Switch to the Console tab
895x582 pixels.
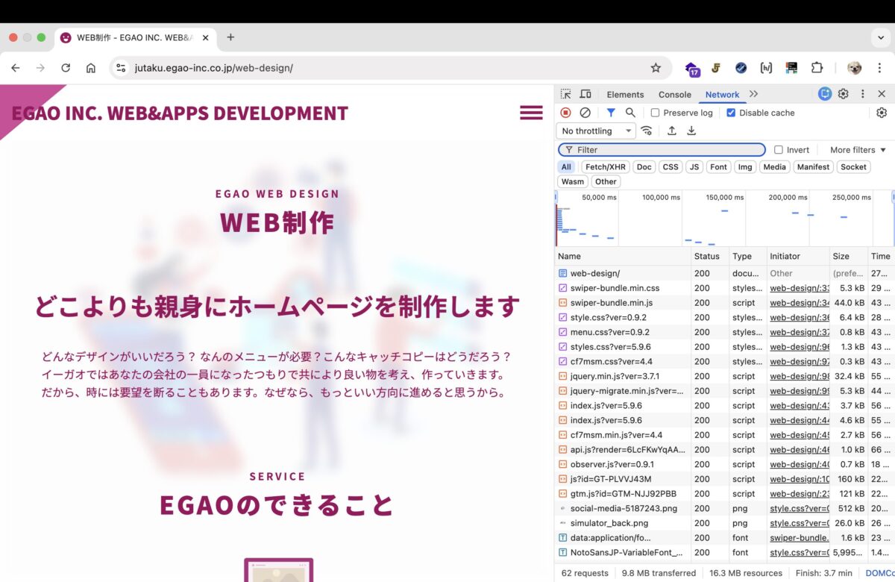pos(674,95)
